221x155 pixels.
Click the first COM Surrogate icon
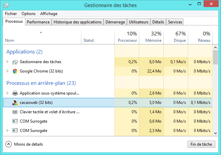tap(15, 121)
